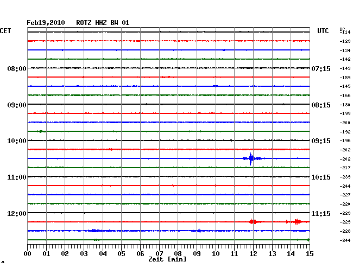
Task: Click the DC offset value -196
Action: click(x=345, y=141)
